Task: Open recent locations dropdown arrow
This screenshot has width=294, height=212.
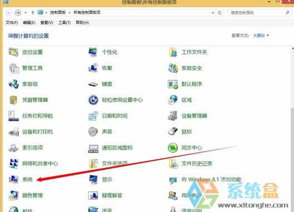Action: (26, 13)
